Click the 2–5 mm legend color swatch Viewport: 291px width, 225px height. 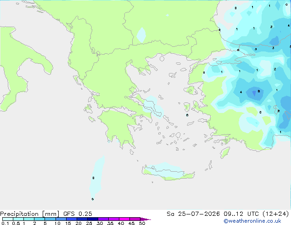click(39, 219)
